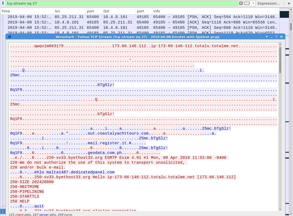Click mail.register.it.K text
293x216 pixels.
click(x=110, y=143)
